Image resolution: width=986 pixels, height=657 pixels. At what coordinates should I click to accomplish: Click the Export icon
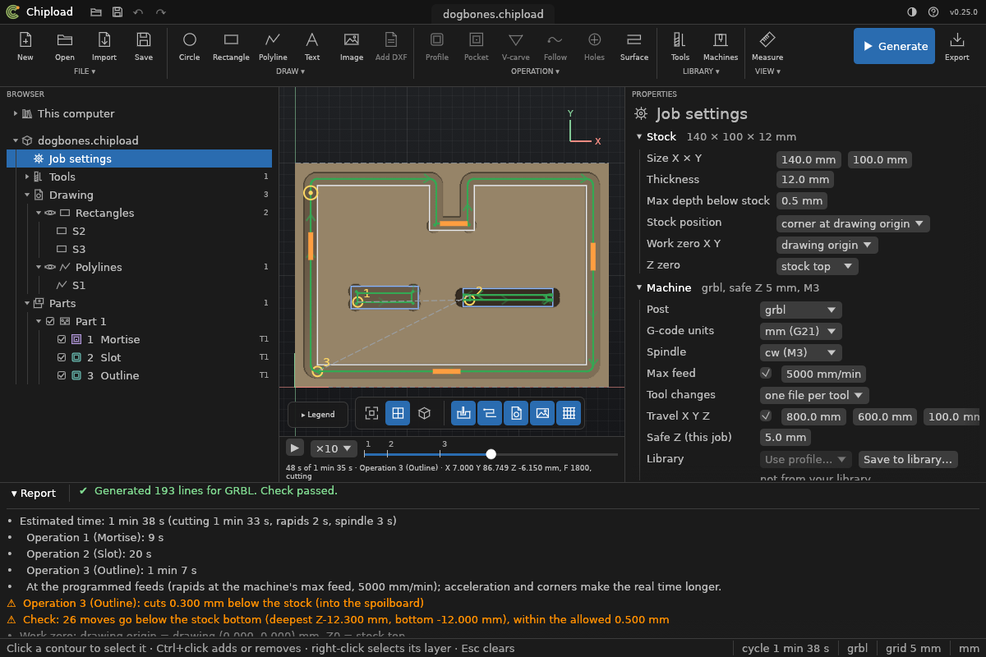point(957,46)
